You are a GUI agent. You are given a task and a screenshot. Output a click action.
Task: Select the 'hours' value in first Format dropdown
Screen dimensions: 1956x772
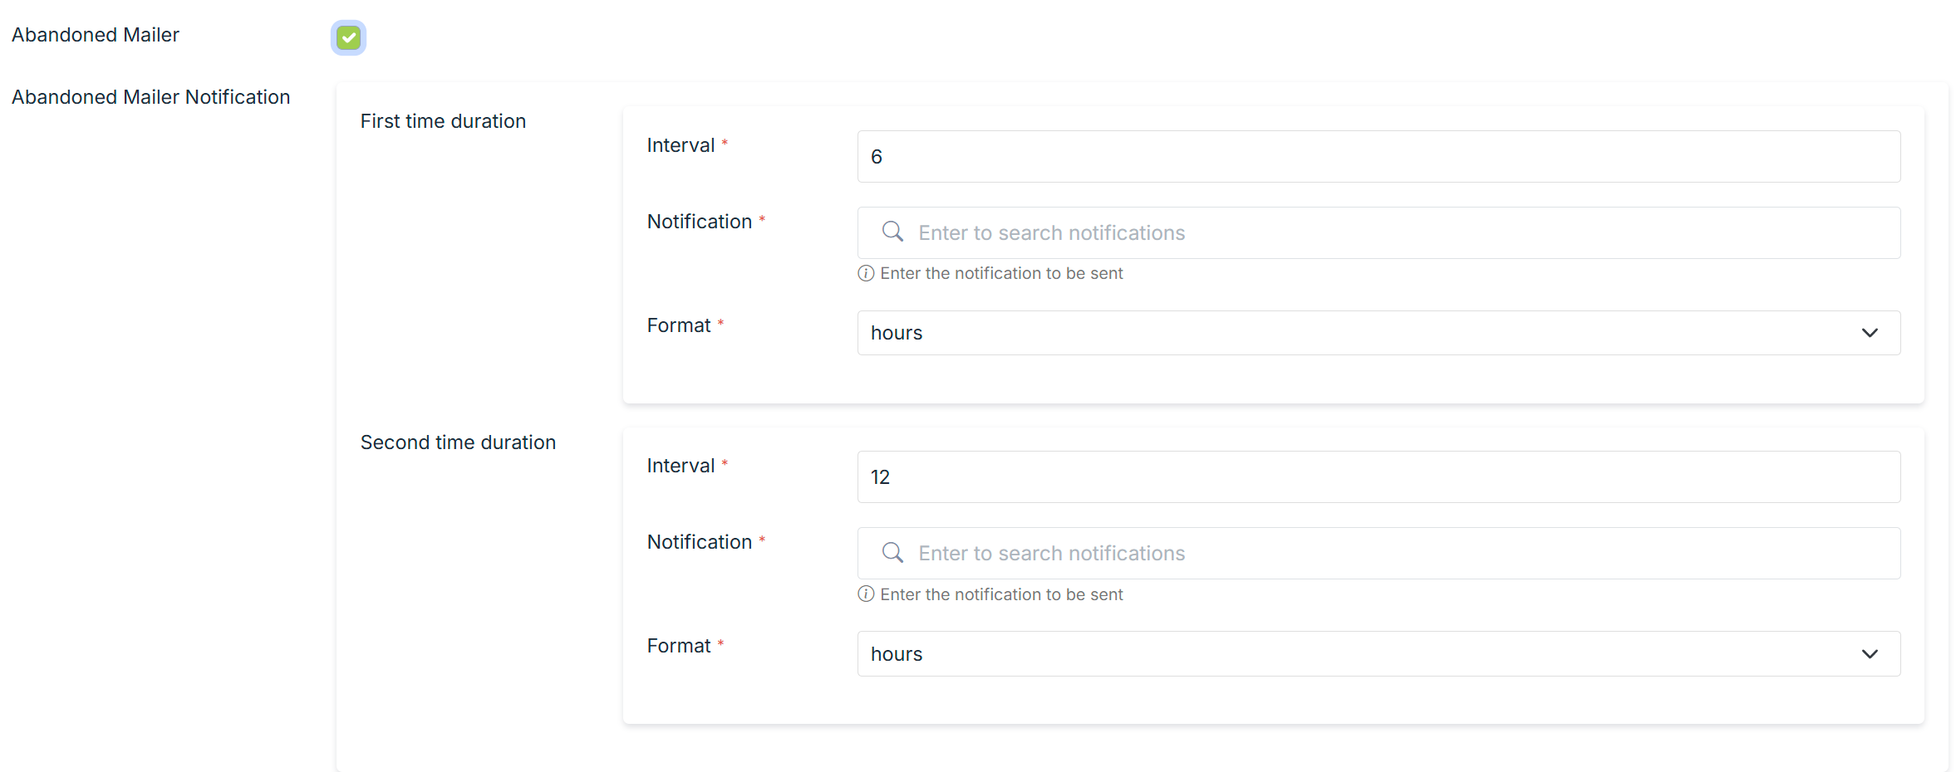(x=897, y=333)
